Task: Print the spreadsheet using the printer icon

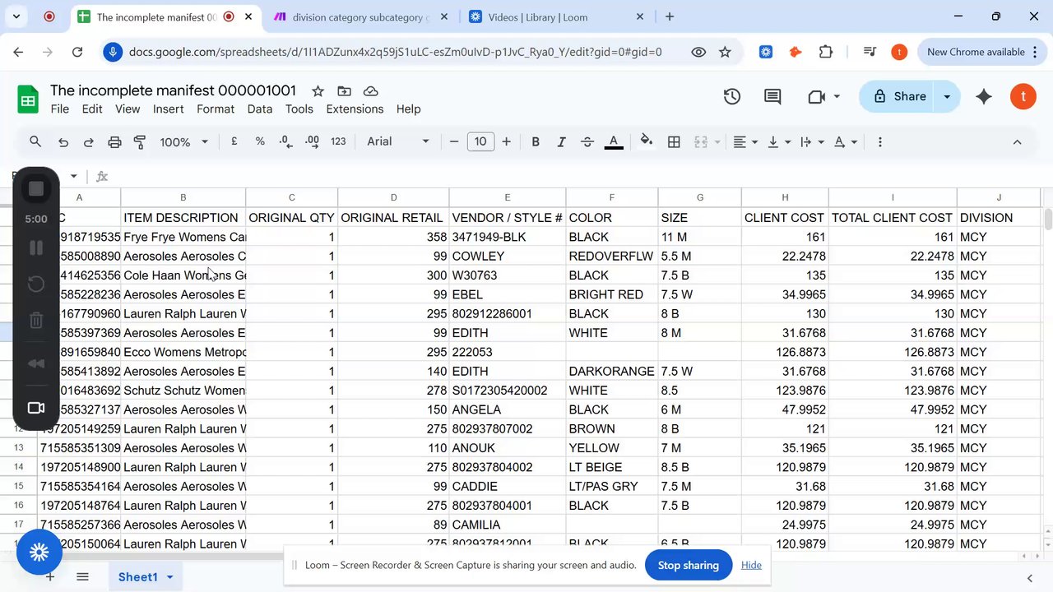Action: [x=114, y=141]
